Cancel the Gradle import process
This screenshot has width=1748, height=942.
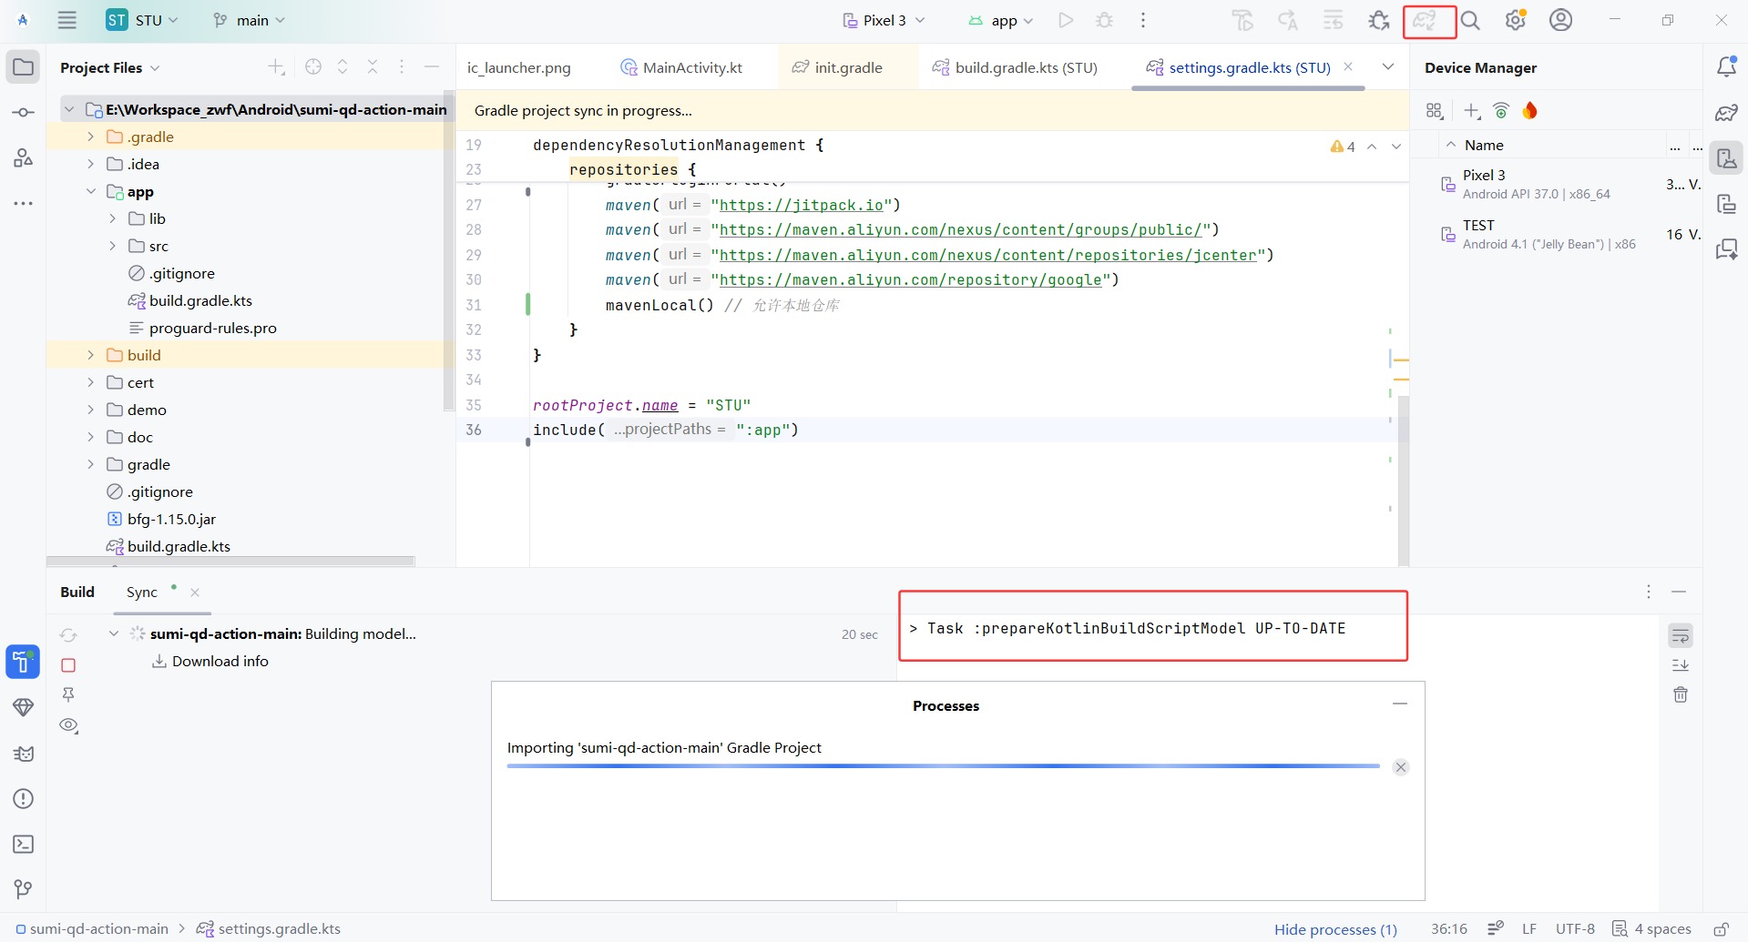[1401, 767]
